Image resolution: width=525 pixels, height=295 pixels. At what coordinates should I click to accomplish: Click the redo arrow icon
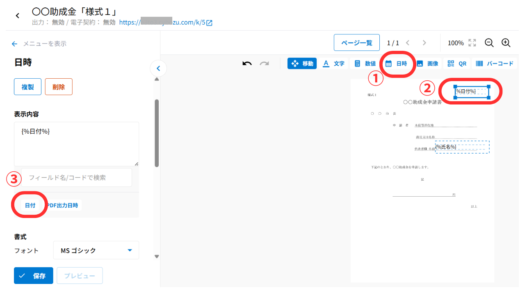coord(265,64)
